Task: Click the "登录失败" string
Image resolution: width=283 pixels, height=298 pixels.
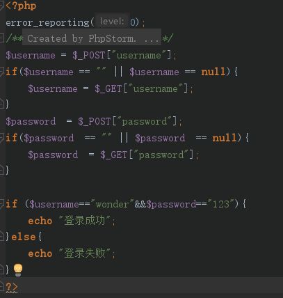Action: click(x=85, y=253)
